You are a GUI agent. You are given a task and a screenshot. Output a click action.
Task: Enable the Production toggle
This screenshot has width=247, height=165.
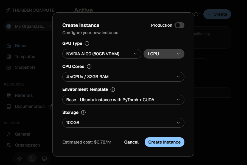[179, 25]
